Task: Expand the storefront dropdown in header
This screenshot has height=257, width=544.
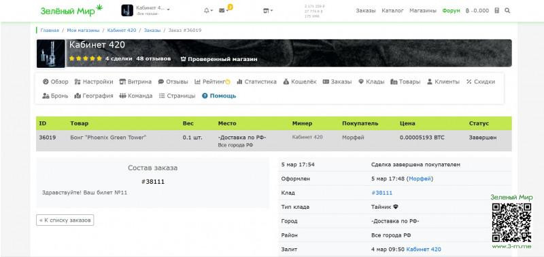Action: (268, 11)
